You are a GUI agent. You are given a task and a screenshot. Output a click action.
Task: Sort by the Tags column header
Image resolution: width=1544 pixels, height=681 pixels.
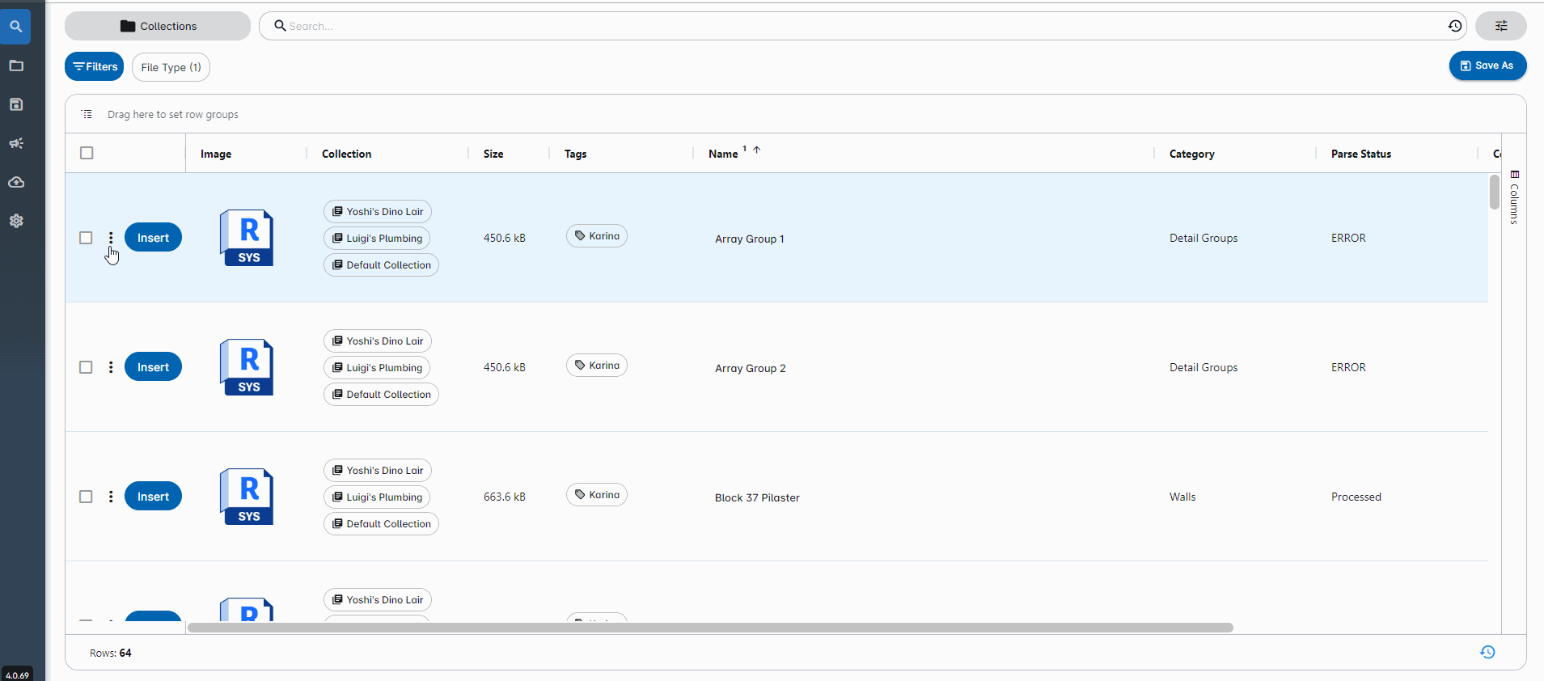pos(575,154)
